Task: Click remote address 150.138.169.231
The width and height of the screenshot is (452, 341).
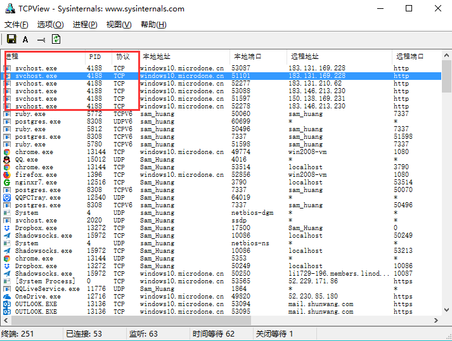Action: pyautogui.click(x=317, y=99)
